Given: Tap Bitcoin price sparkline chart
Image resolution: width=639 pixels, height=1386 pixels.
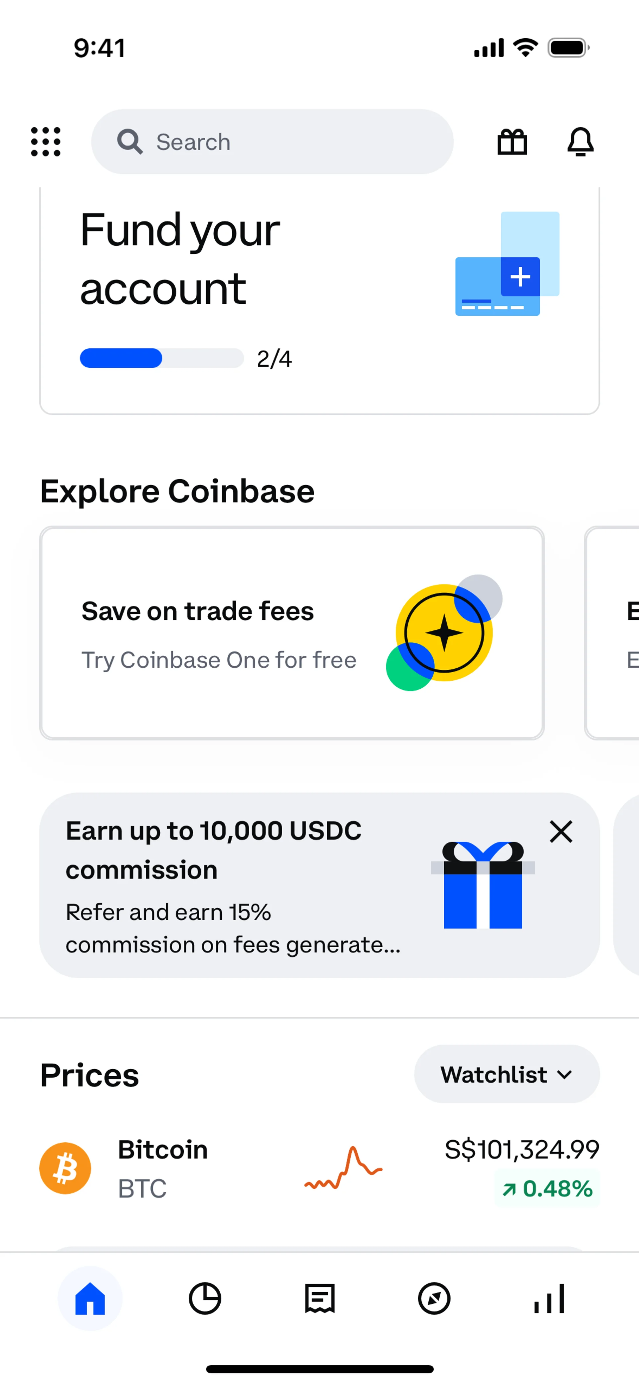Looking at the screenshot, I should click(x=343, y=1168).
